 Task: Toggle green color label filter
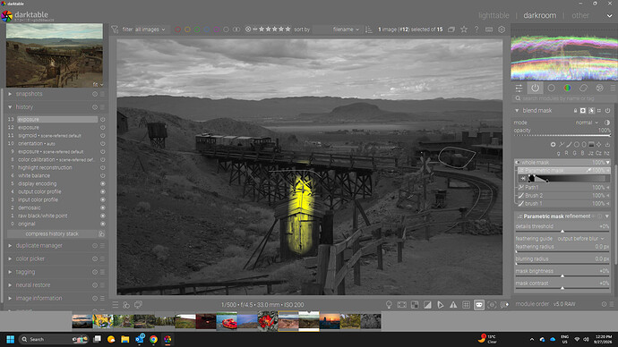pos(197,30)
